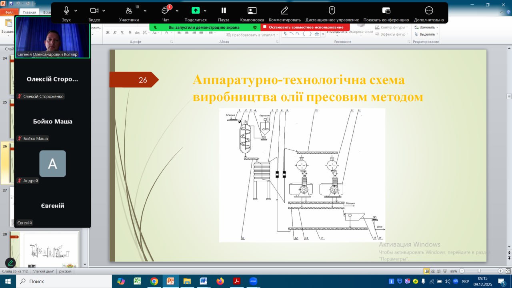
Task: Open the Файл tab in PowerPoint
Action: coord(9,12)
